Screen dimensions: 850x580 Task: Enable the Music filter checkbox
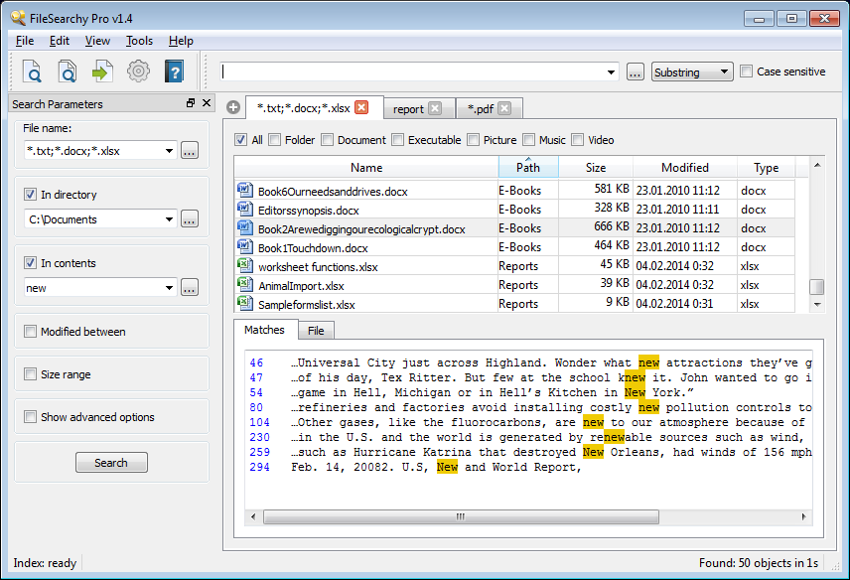(x=529, y=140)
